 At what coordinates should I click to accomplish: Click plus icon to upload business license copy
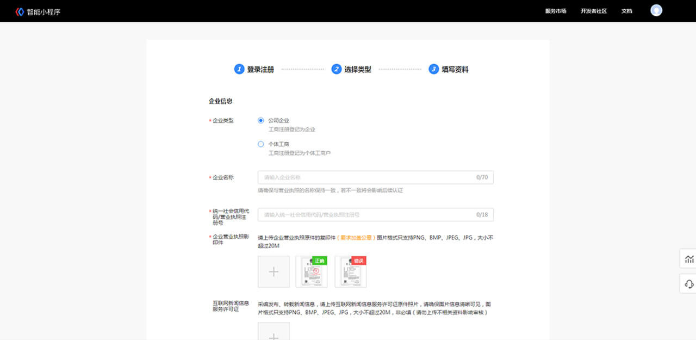pyautogui.click(x=274, y=271)
